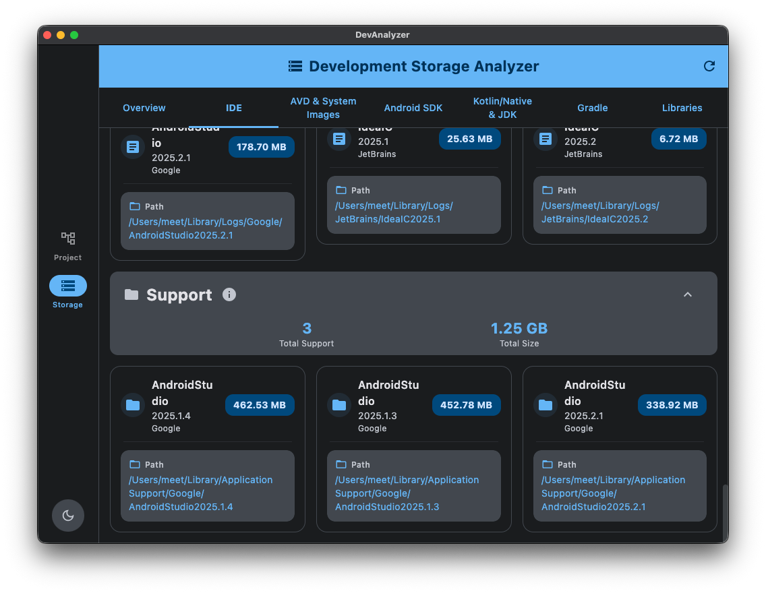Screen dimensions: 766x593
Task: Click Path folder icon in Support AndroidStudio2025.2.1 card
Action: [547, 464]
